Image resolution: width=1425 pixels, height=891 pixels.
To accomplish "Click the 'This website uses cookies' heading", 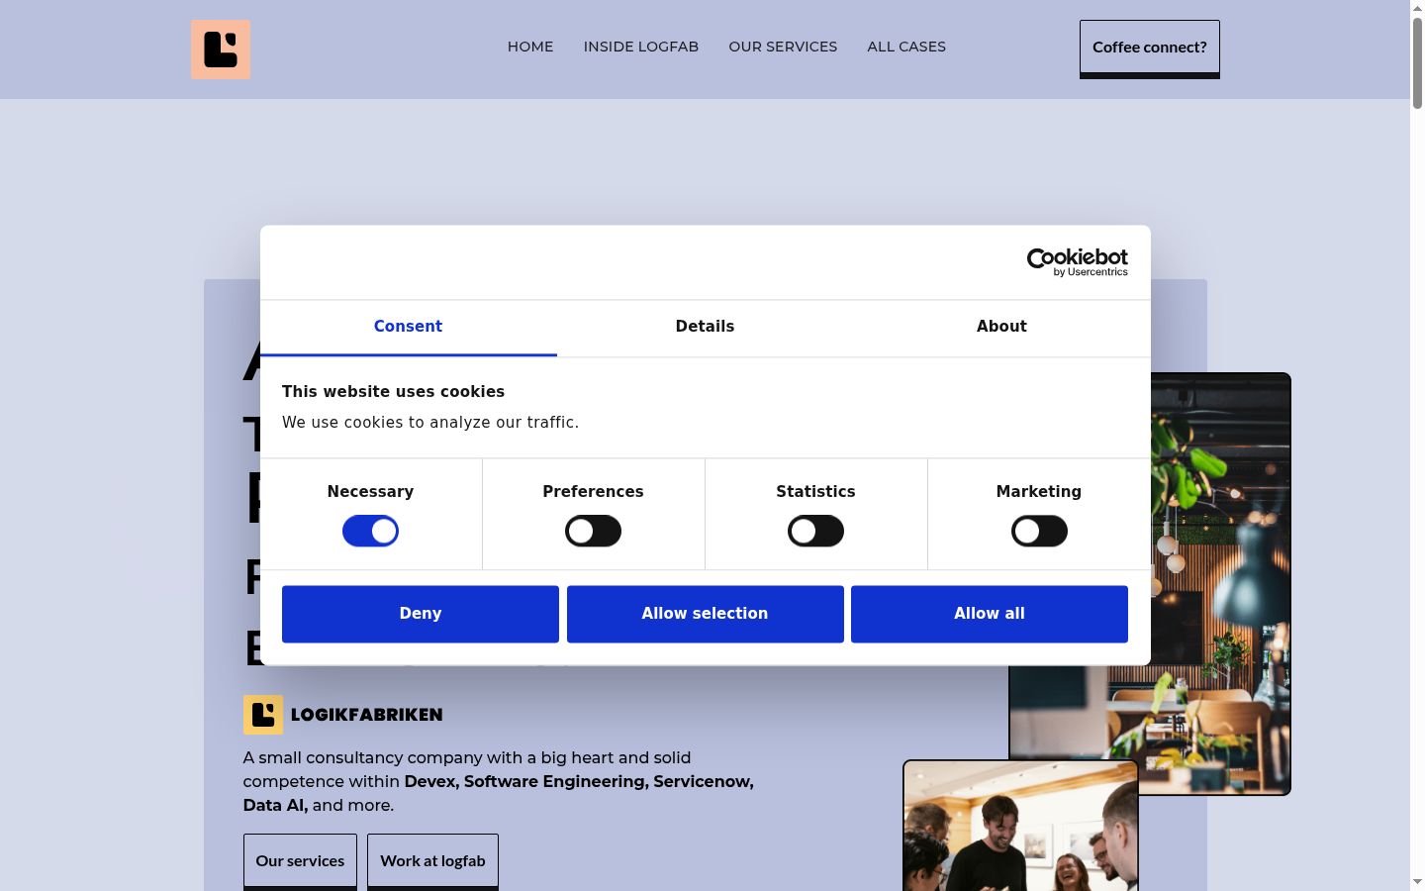I will 393,392.
